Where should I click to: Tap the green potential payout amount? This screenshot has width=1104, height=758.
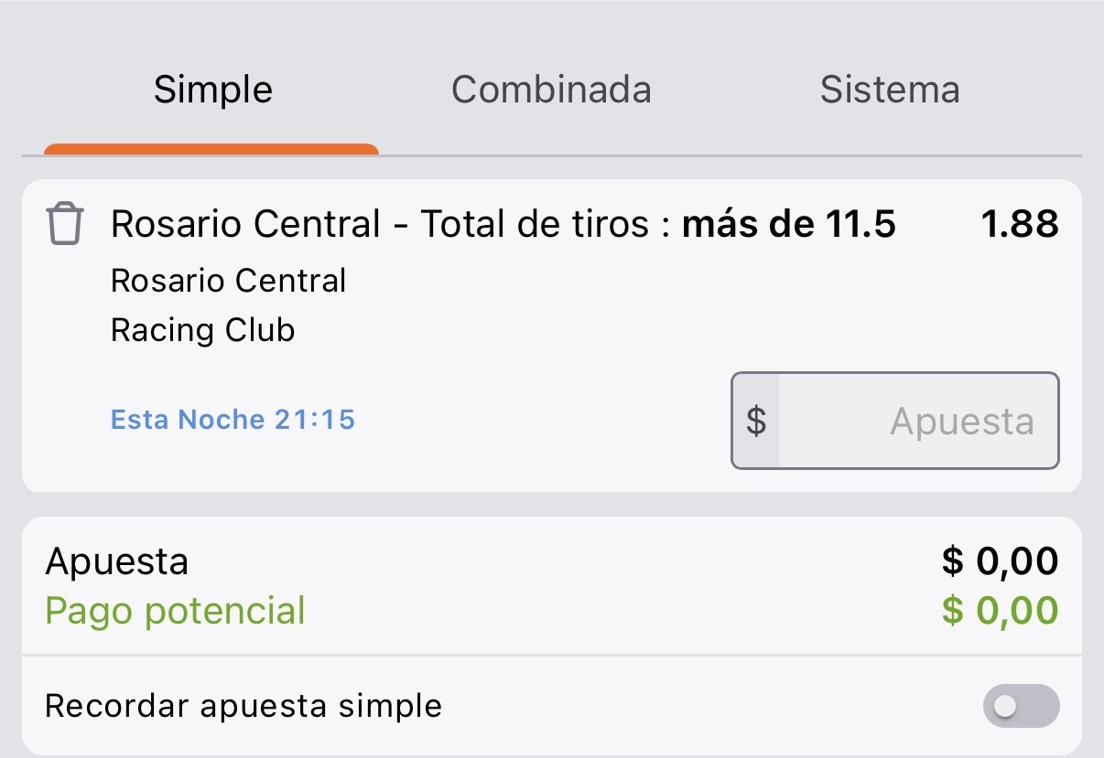tap(1001, 611)
